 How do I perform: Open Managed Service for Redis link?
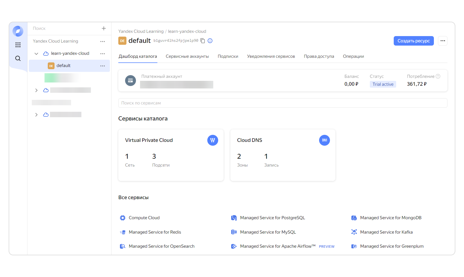[155, 232]
